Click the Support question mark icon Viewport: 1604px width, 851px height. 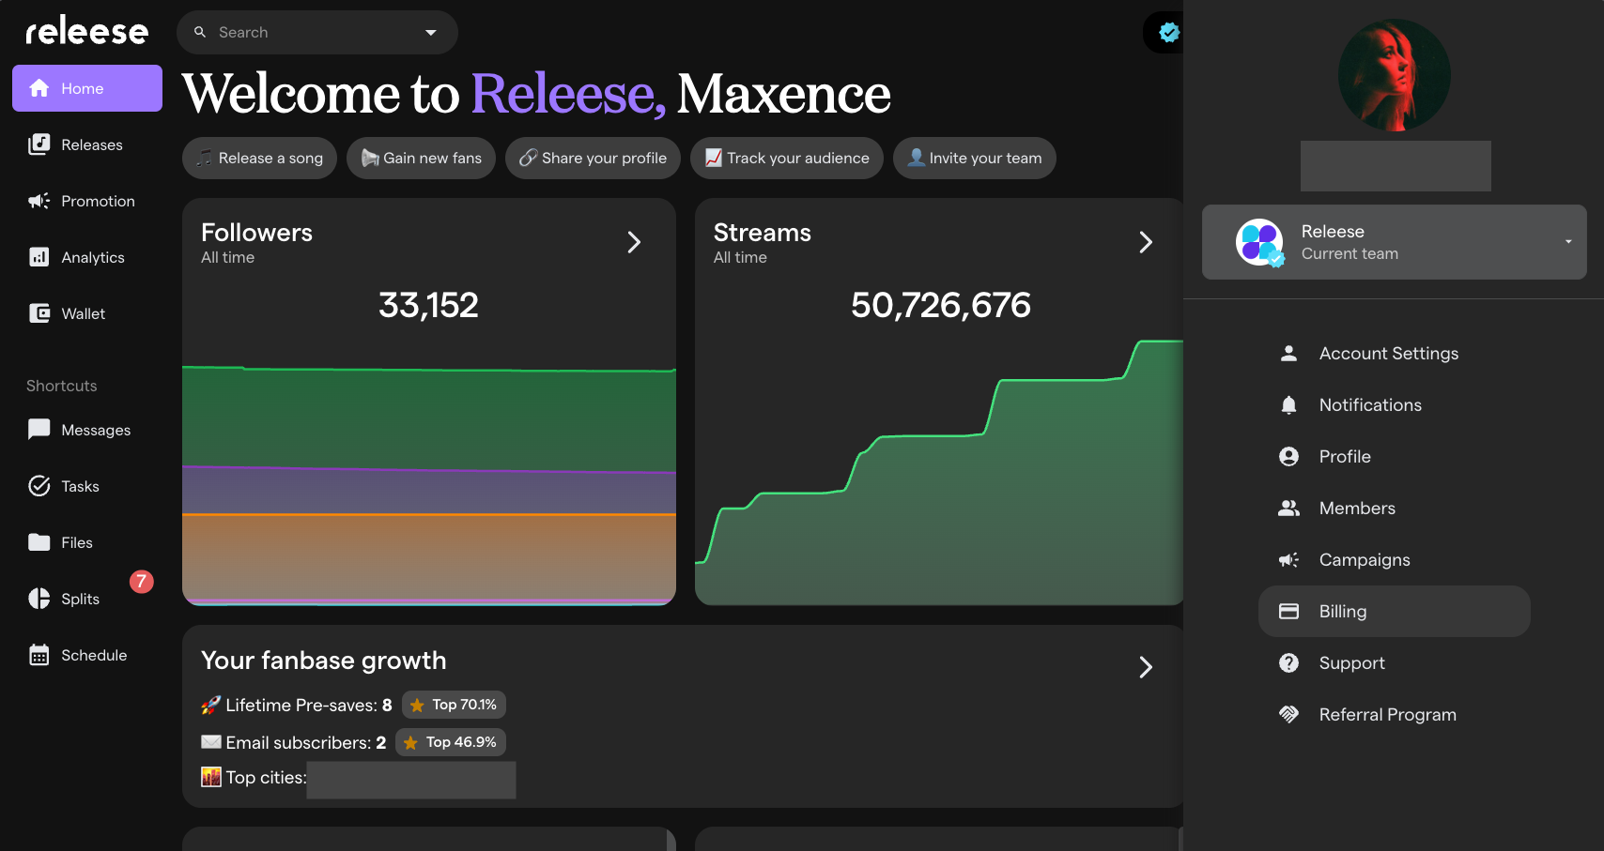tap(1288, 663)
